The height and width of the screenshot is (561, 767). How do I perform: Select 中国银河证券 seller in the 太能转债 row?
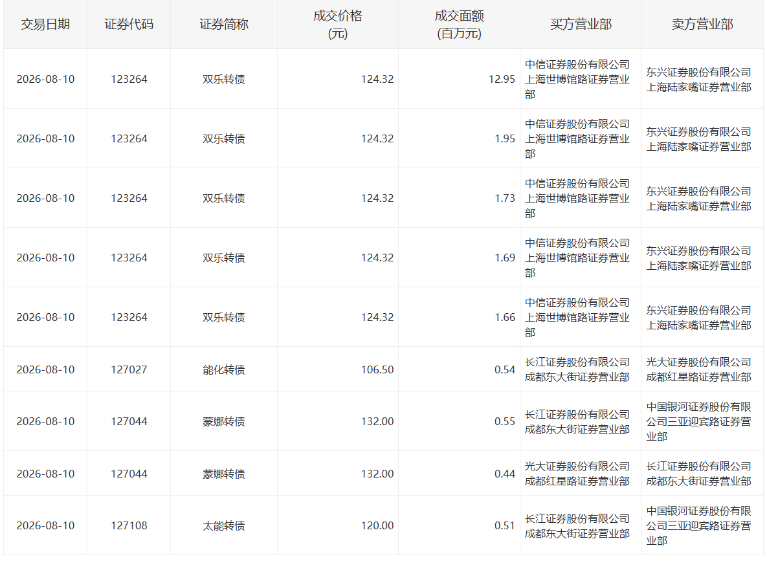pyautogui.click(x=698, y=526)
